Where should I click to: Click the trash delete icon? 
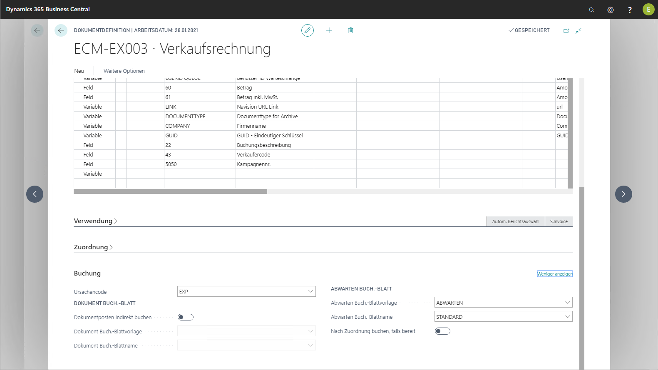(x=350, y=30)
